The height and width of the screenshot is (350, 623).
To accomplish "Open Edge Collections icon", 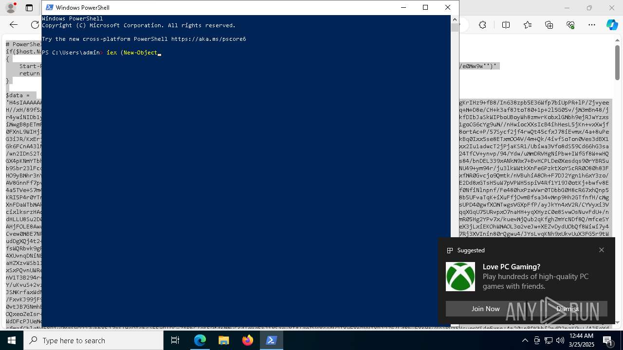I will tap(549, 25).
